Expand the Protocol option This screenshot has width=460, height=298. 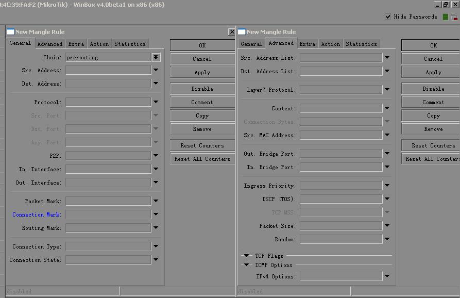tap(156, 102)
